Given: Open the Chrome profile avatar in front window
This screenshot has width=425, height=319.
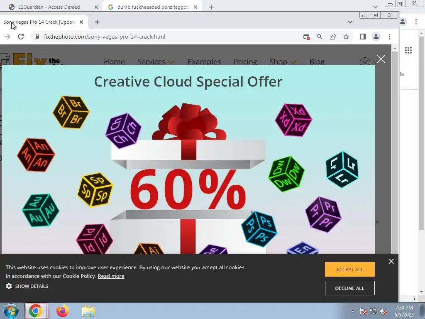Looking at the screenshot, I should (376, 37).
